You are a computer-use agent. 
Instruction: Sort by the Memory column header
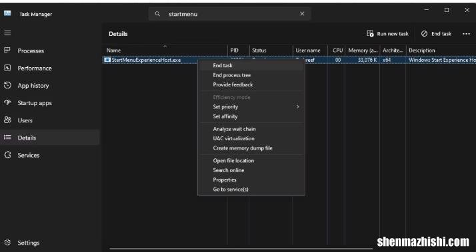tap(363, 51)
